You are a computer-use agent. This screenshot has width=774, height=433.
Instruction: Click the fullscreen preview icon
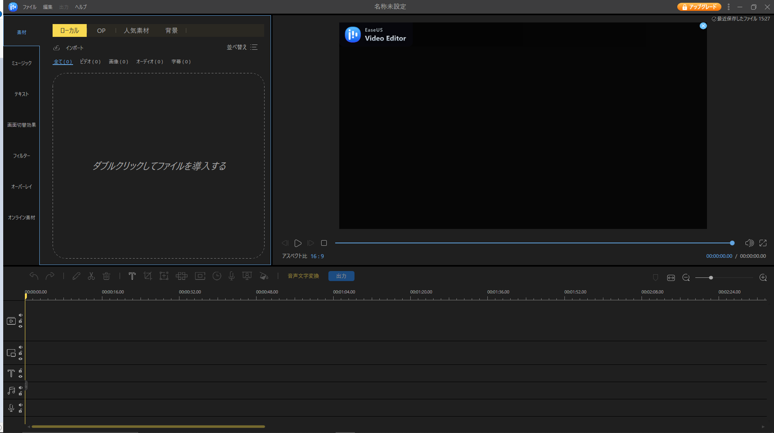point(763,243)
